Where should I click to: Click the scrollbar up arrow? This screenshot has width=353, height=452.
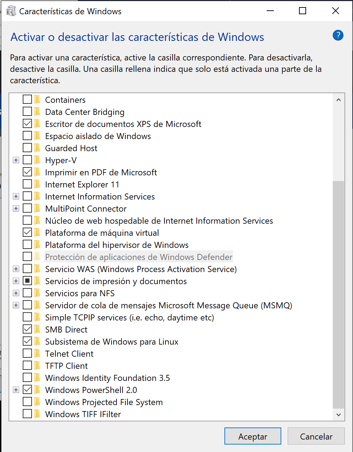point(338,100)
